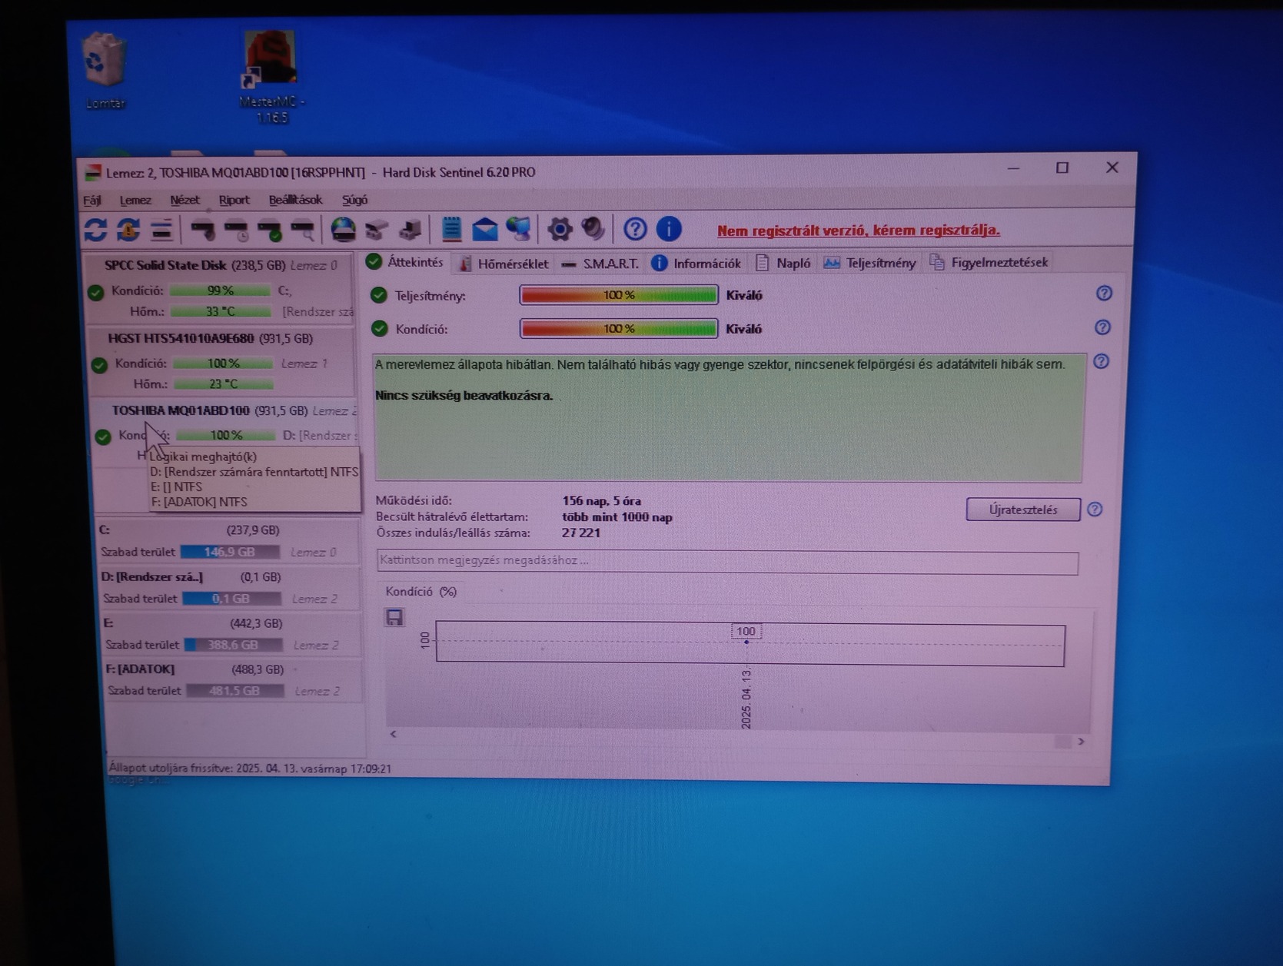Switch to the Áttekintés tab
This screenshot has height=966, width=1283.
[x=406, y=262]
